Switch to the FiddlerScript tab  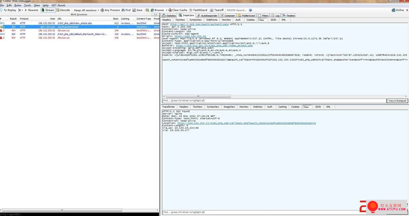coord(246,16)
